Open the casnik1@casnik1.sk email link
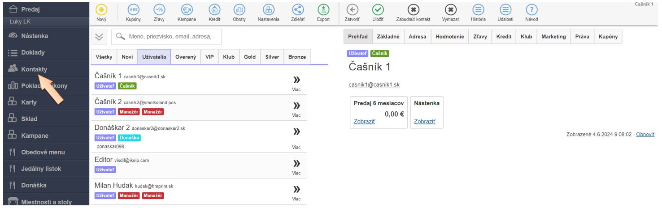The height and width of the screenshot is (208, 662). 374,85
